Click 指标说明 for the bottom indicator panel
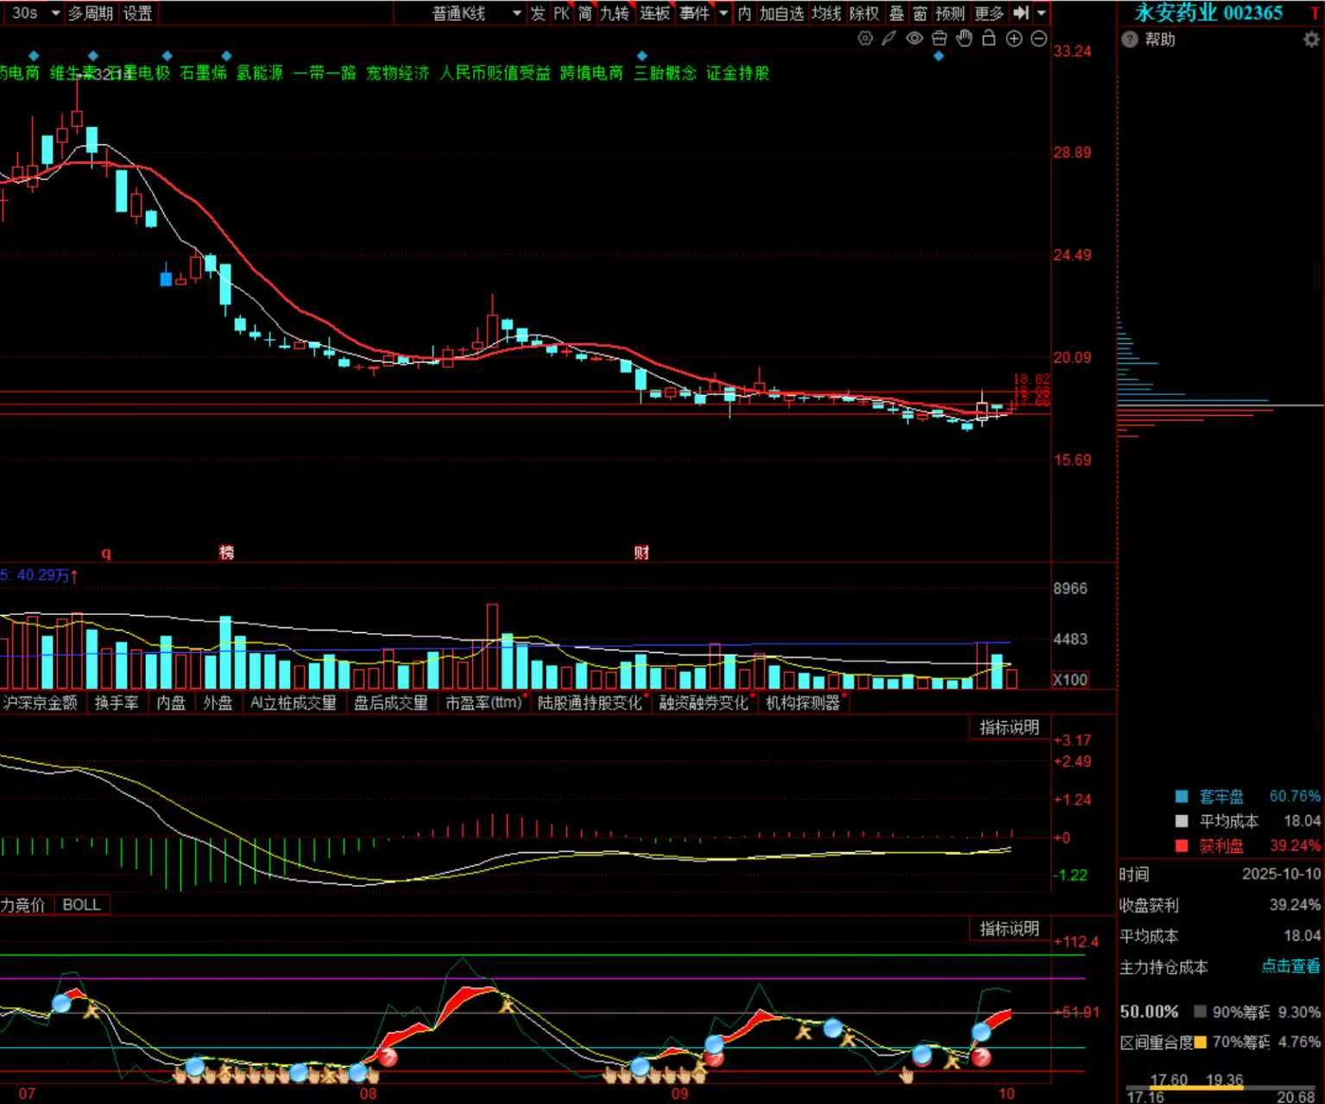This screenshot has height=1104, width=1325. coord(1009,928)
